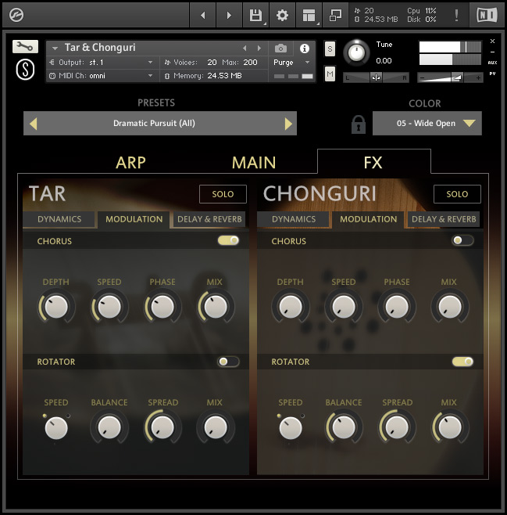
Task: Click the Chonguri Rotator MIX knob
Action: [450, 427]
